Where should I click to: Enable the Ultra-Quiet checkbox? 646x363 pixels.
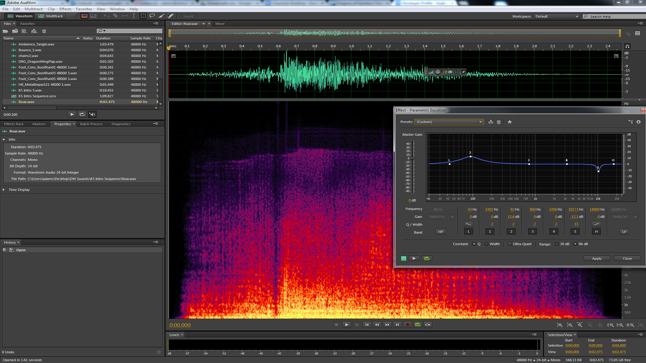point(509,244)
